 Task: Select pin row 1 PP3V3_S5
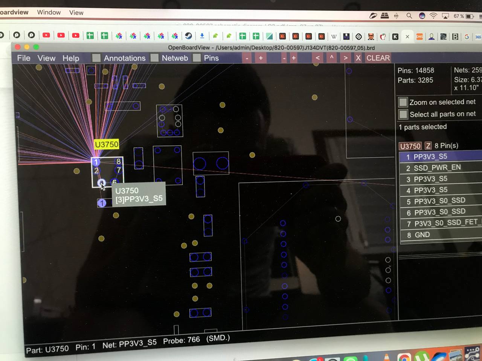[x=441, y=156]
